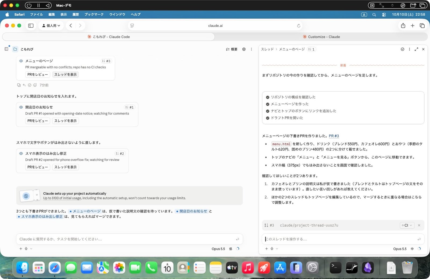Viewport: 430px width, 279px height.
Task: Click スレッドを表示 on スマホ表示のはみ出し修正 card
Action: click(65, 167)
